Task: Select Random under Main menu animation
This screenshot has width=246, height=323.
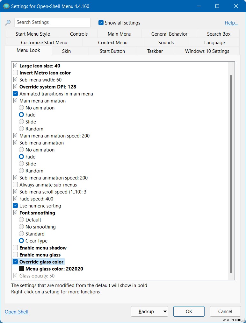Action: coord(21,129)
